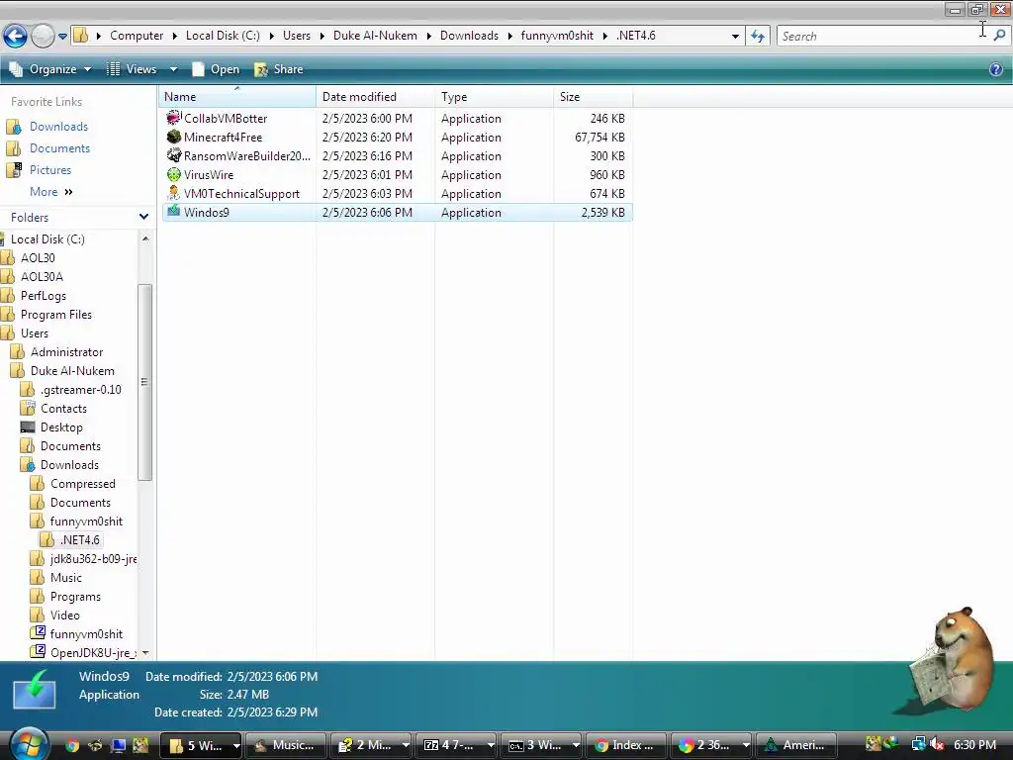Screen dimensions: 1013x760
Task: Select AOL30 folder in tree
Action: click(x=38, y=258)
